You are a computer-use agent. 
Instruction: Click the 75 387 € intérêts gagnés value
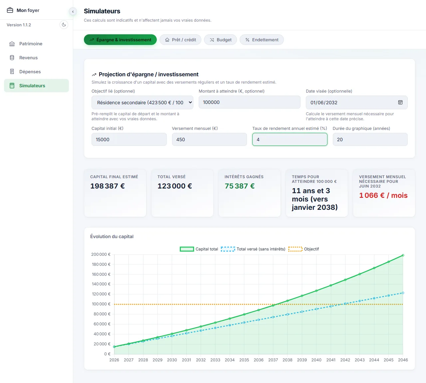240,186
